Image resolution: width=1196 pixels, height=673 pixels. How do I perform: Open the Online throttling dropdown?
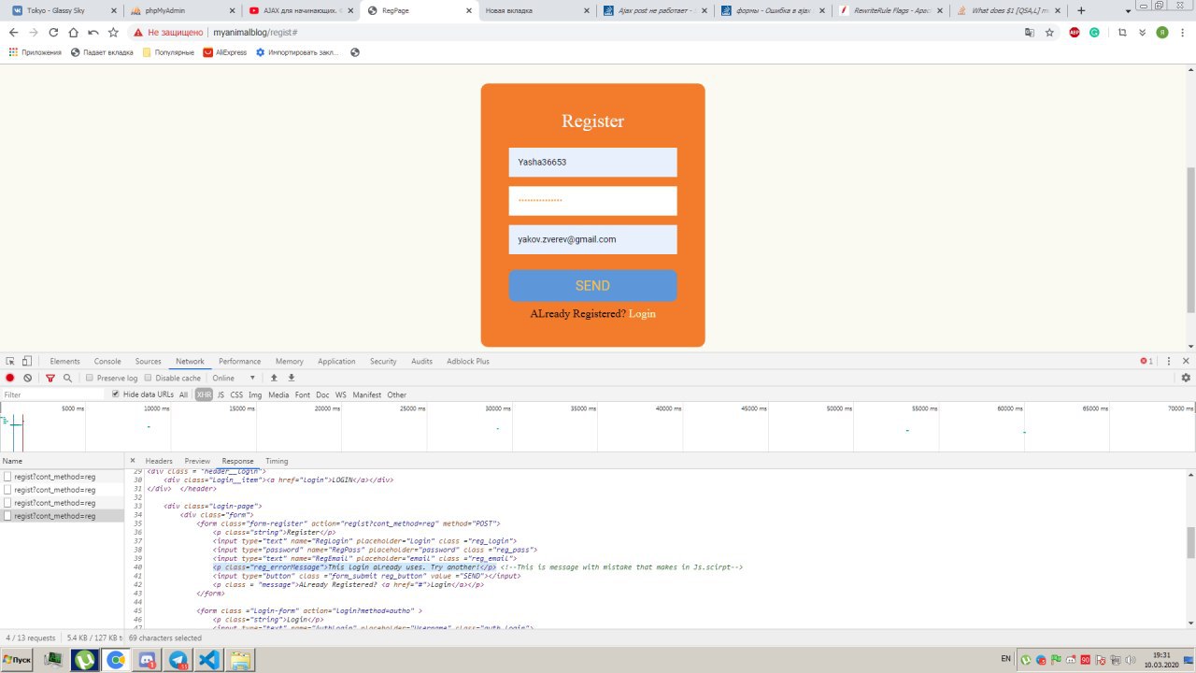[234, 378]
